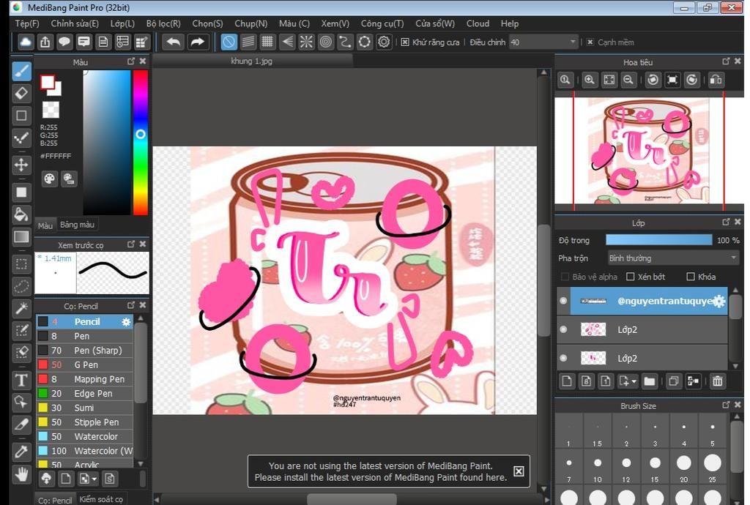Dismiss the update notification message

click(519, 471)
